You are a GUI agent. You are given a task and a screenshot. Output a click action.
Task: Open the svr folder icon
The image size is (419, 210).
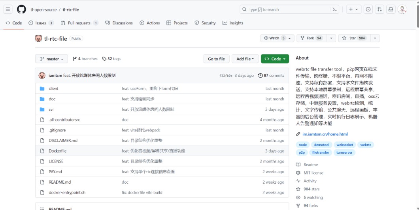[42, 109]
